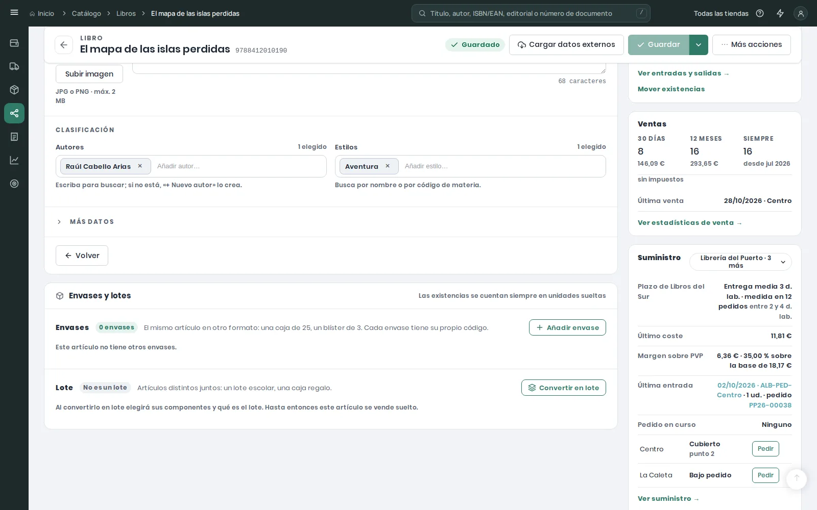Open the document list sidebar icon
This screenshot has width=817, height=510.
point(14,137)
